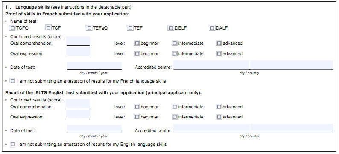Mark IELTS oral expression as advanced
This screenshot has height=154, width=339.
pos(219,117)
